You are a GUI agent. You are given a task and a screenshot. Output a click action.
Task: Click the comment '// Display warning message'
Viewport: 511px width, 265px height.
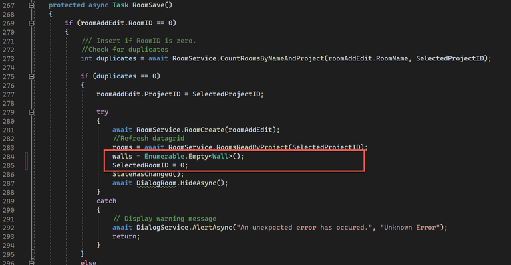coord(164,219)
